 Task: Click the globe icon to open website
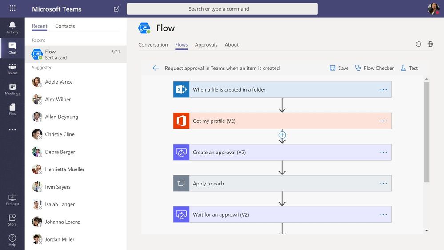click(430, 44)
